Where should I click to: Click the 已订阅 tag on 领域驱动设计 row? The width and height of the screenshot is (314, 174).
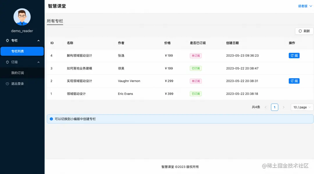click(195, 94)
